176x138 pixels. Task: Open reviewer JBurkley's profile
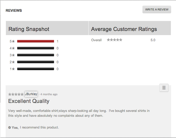click(31, 94)
